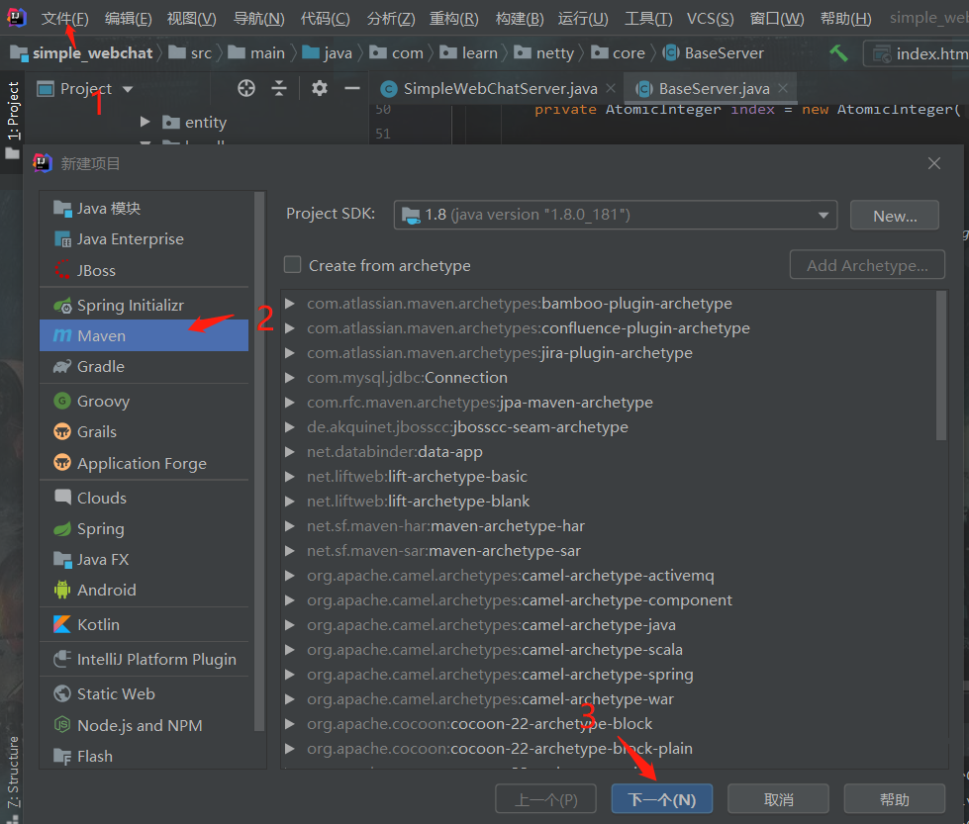969x824 pixels.
Task: Hide the Project tool window with minus icon
Action: (352, 88)
